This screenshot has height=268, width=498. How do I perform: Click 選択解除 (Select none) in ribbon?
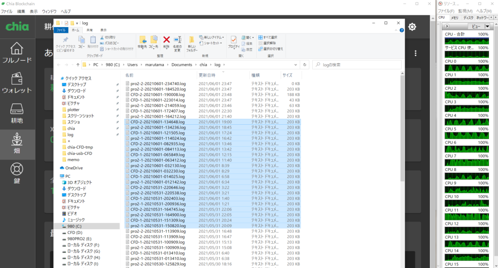coord(267,43)
